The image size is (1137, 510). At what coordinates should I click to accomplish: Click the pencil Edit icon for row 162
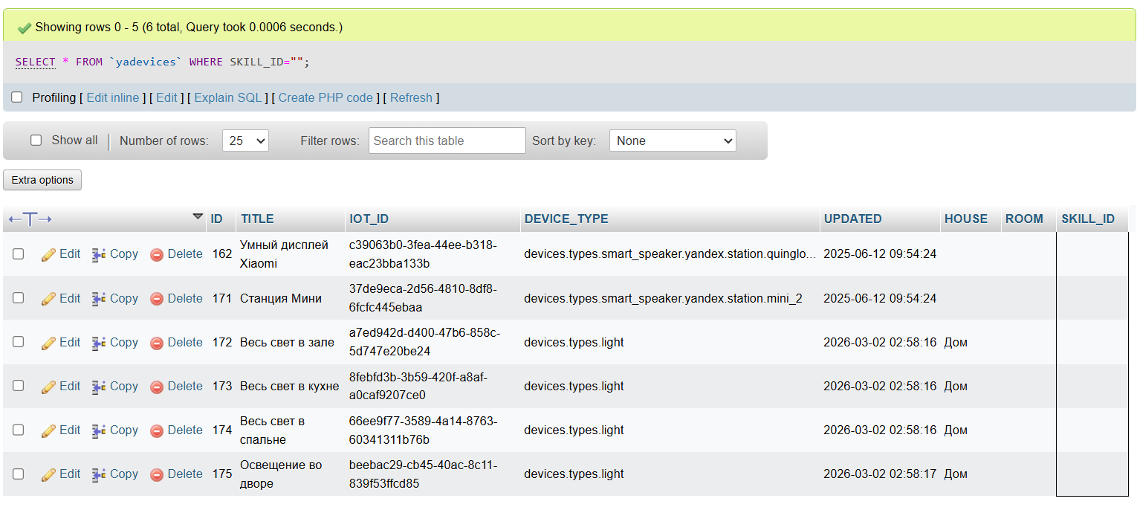point(48,255)
